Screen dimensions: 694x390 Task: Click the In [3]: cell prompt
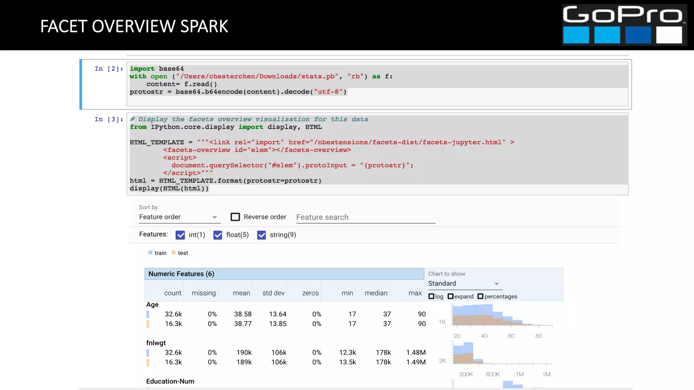pos(109,119)
